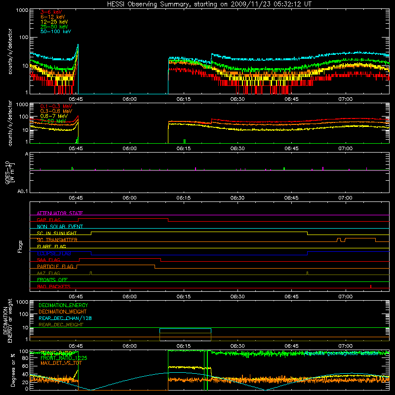Click the 7-20 MeV legend label
The image size is (395, 395).
(53, 121)
